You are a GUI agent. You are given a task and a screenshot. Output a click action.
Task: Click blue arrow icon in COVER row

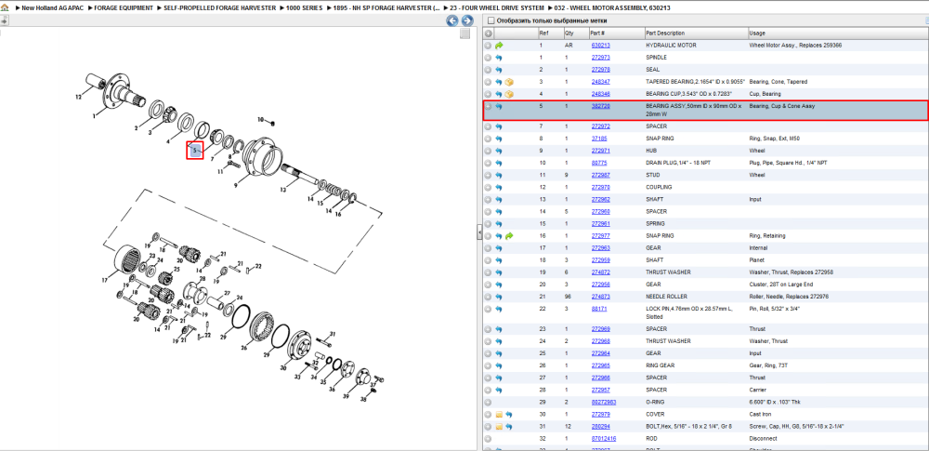tap(509, 414)
